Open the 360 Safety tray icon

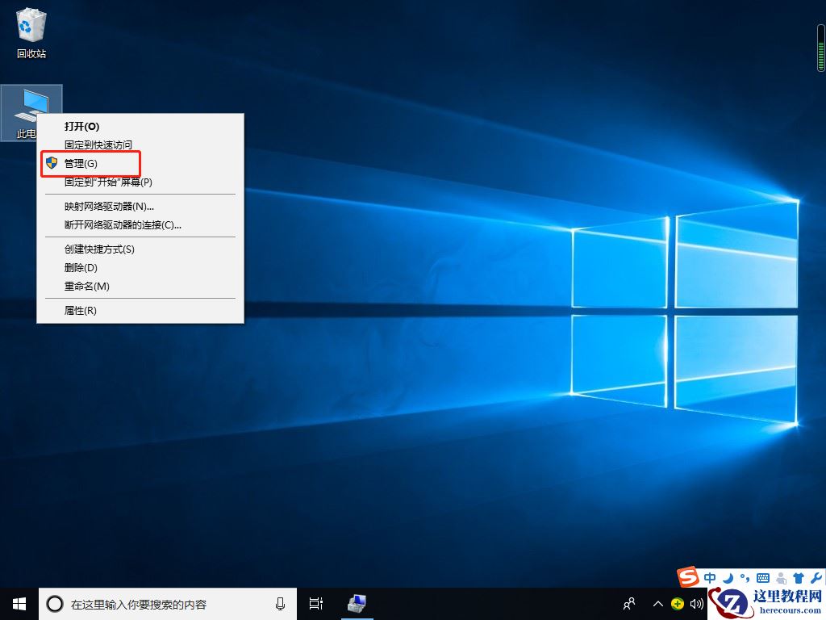(678, 604)
